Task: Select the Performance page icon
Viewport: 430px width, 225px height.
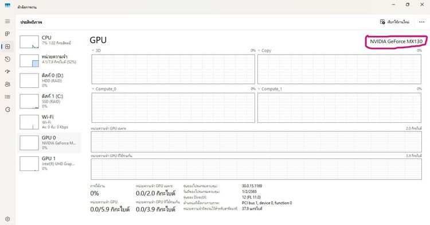Action: 7,46
